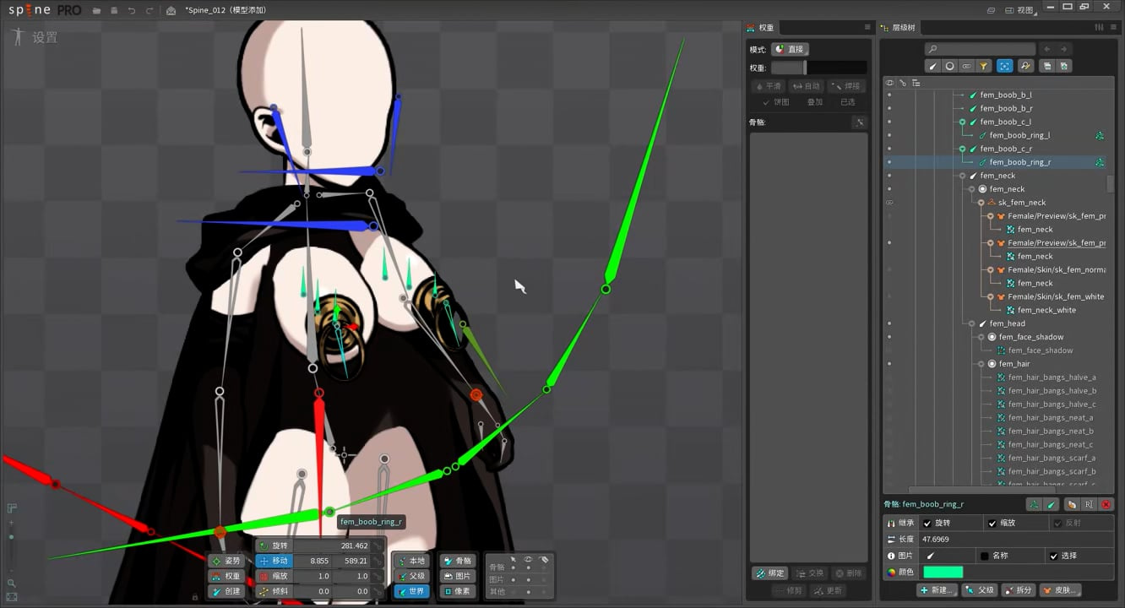The width and height of the screenshot is (1125, 608).
Task: Click the 皮肤... skin button
Action: [x=1060, y=590]
